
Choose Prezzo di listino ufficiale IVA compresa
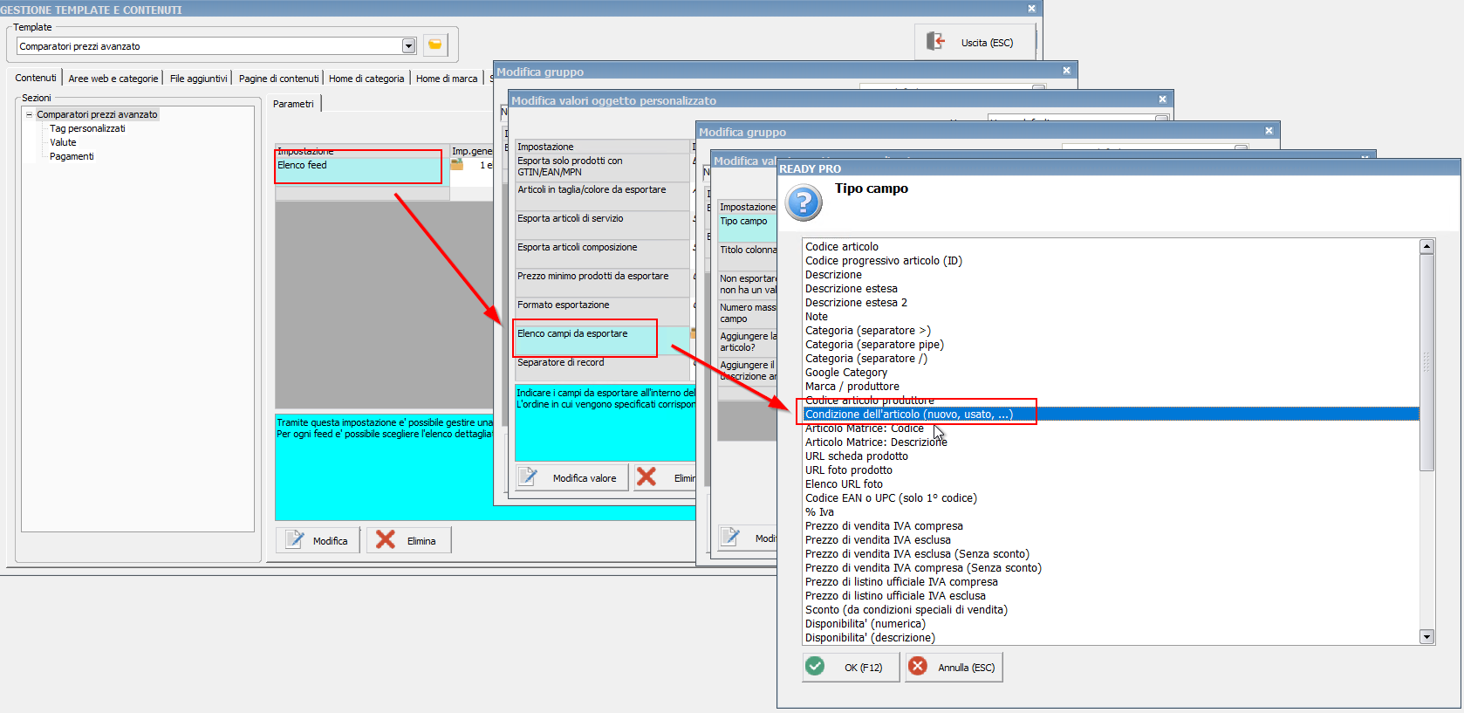pyautogui.click(x=901, y=582)
